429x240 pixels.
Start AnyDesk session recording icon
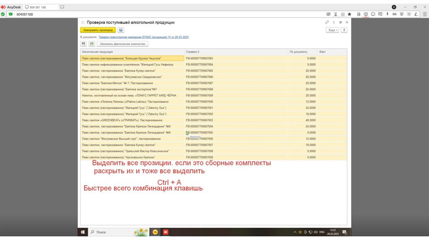[x=409, y=14]
